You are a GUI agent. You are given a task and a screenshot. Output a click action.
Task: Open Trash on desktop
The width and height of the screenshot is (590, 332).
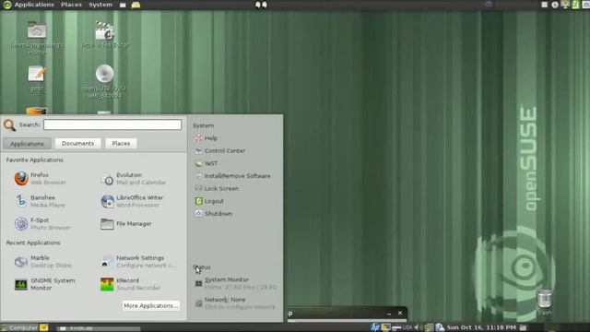point(545,302)
